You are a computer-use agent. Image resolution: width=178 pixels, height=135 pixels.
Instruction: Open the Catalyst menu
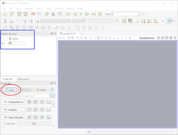[x=59, y=9]
